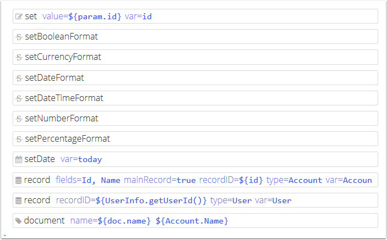
Task: Select the setPercentageFormat label text
Action: pyautogui.click(x=67, y=139)
